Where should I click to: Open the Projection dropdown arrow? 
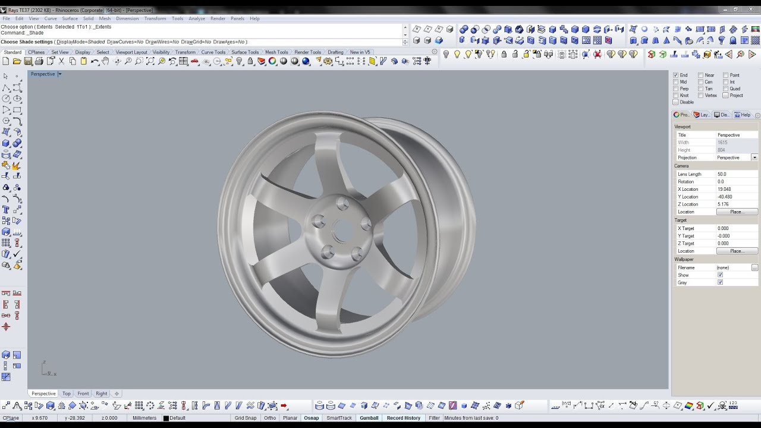coord(754,158)
